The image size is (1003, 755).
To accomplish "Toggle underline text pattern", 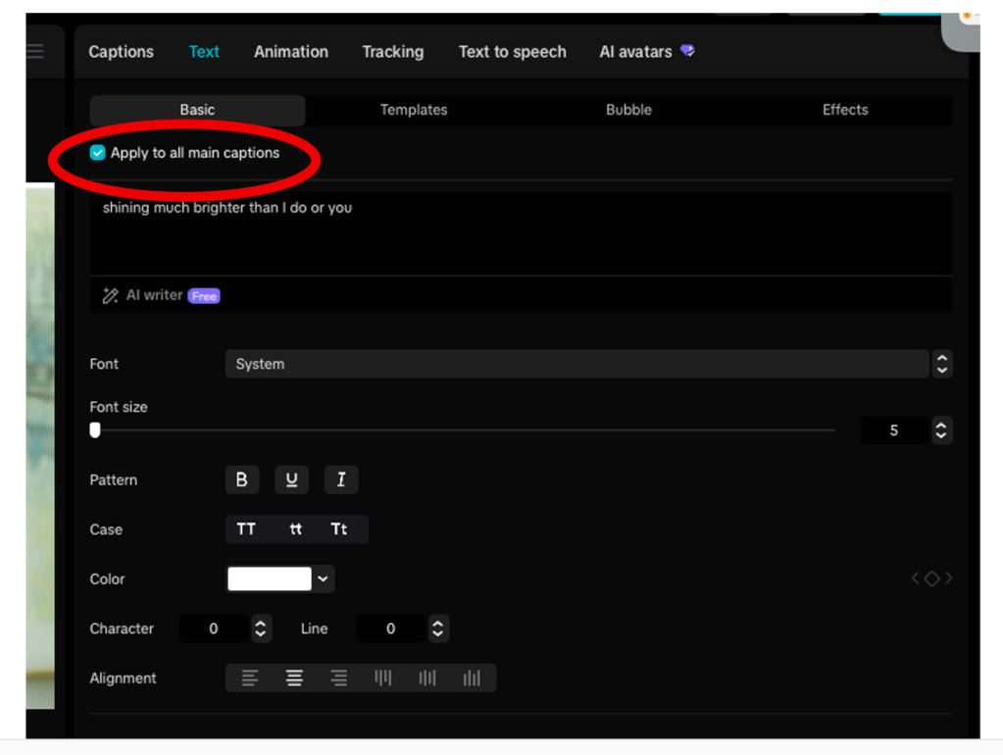I will click(x=291, y=479).
